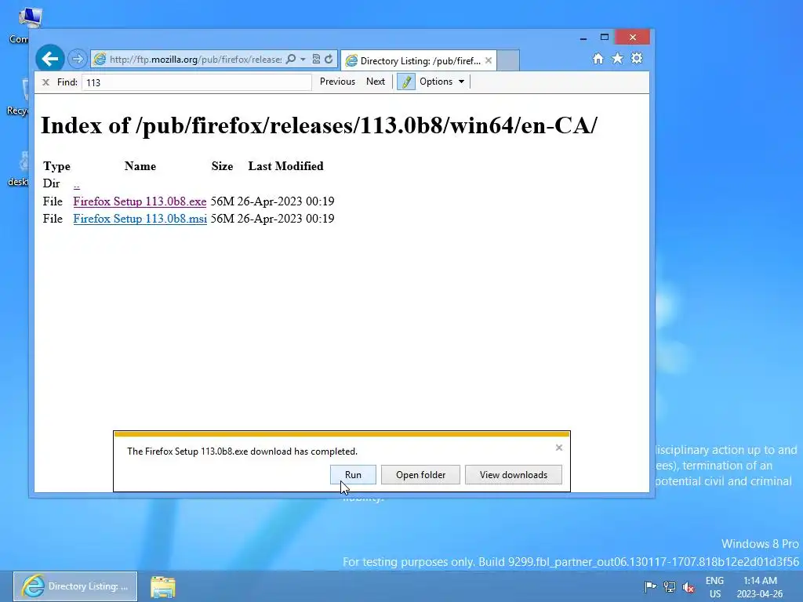Open Favorites star icon
The height and width of the screenshot is (602, 803).
pyautogui.click(x=618, y=58)
